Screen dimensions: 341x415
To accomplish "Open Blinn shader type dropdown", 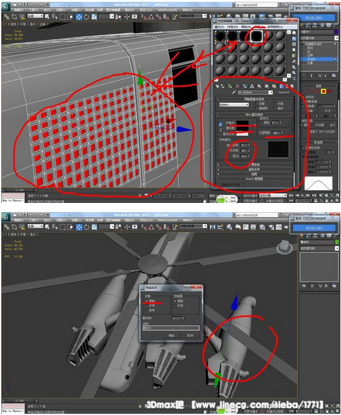I will tap(234, 105).
